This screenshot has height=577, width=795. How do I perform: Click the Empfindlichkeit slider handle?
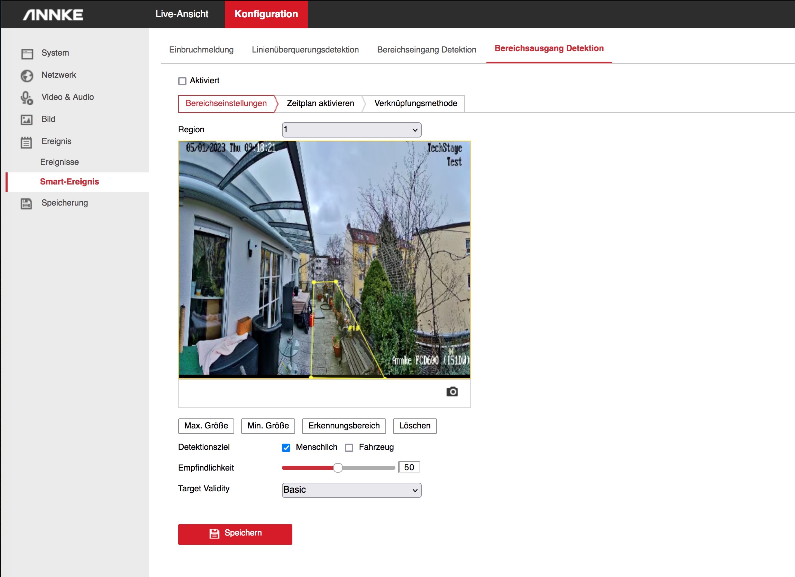click(x=338, y=468)
